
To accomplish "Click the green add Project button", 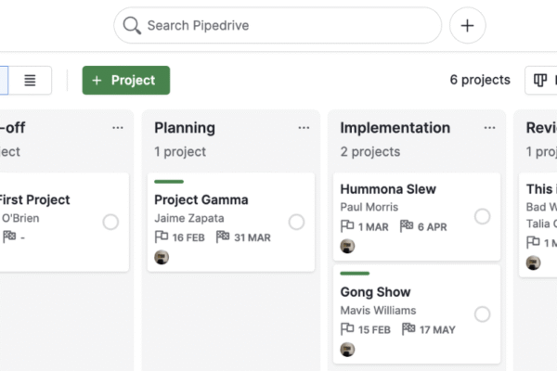I will 125,81.
